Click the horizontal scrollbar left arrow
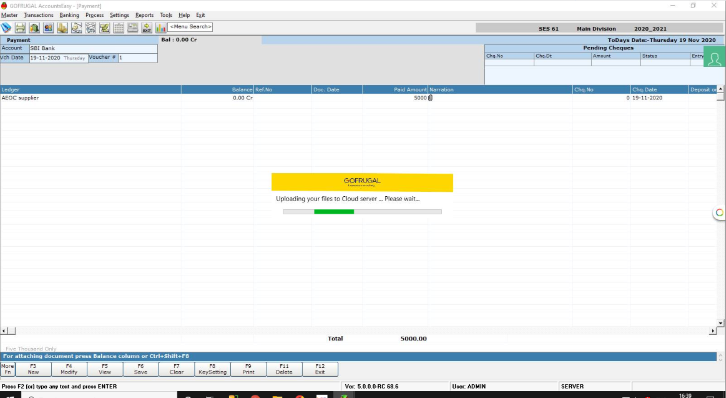Viewport: 726px width, 398px height. tap(4, 331)
